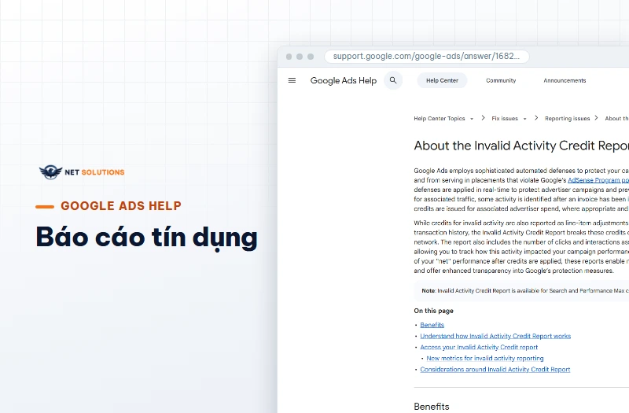Open Access your Invalid Activity Credit report link

[x=479, y=347]
